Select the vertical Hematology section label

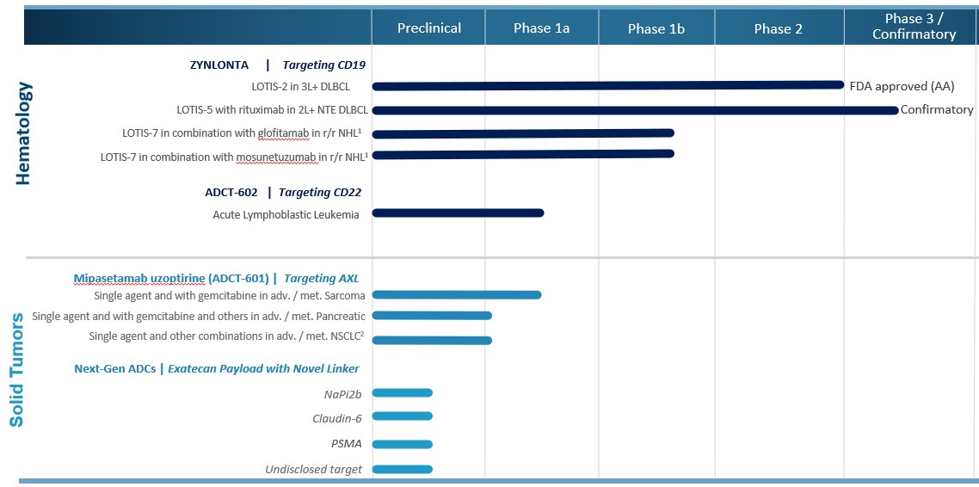pyautogui.click(x=23, y=133)
